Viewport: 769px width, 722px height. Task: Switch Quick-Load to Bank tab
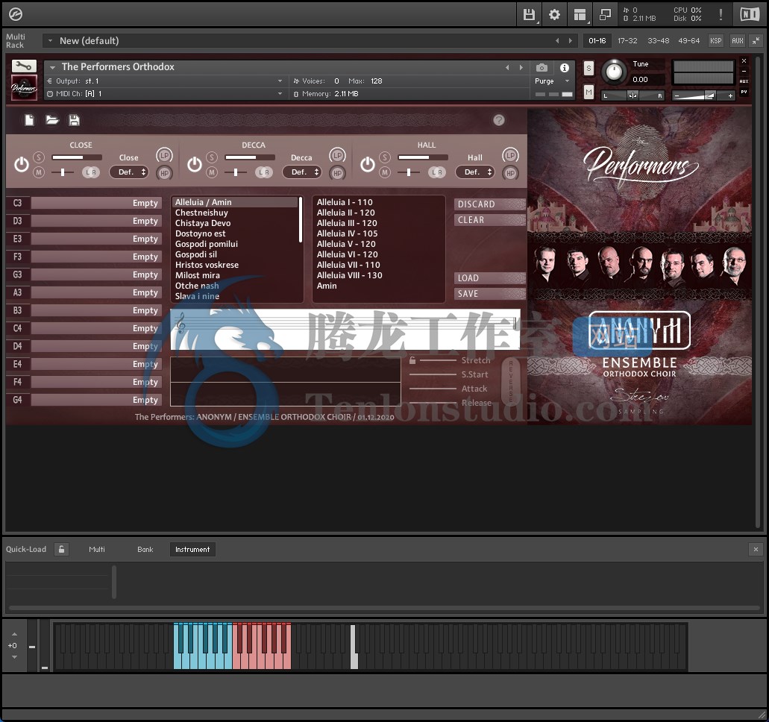[145, 550]
